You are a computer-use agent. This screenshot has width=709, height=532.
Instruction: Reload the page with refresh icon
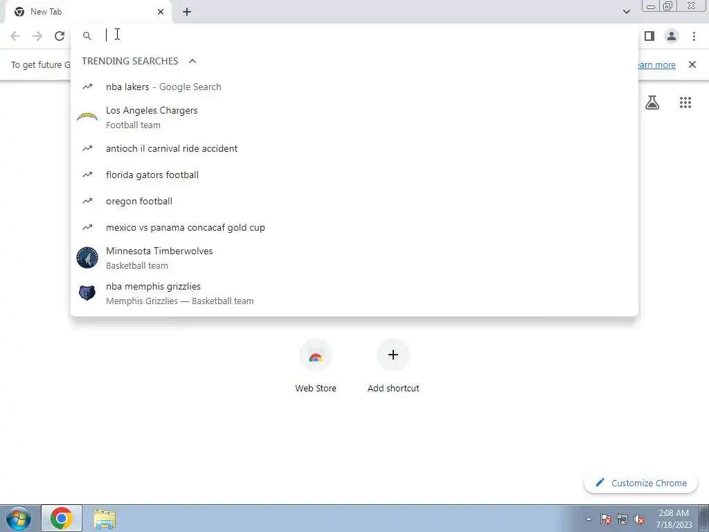(60, 36)
